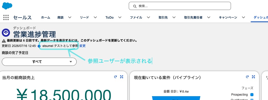Click the 現在動いている案件（パイプライン） widget title
268x100 pixels.
(x=167, y=78)
